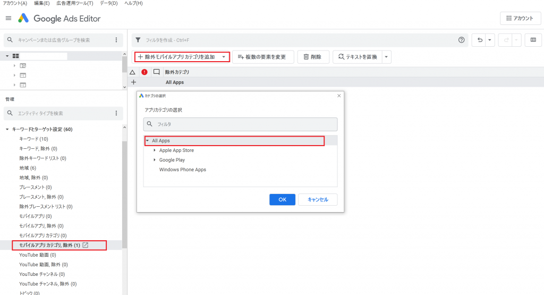Click the plus icon on All Apps row
This screenshot has width=544, height=295.
(x=133, y=82)
